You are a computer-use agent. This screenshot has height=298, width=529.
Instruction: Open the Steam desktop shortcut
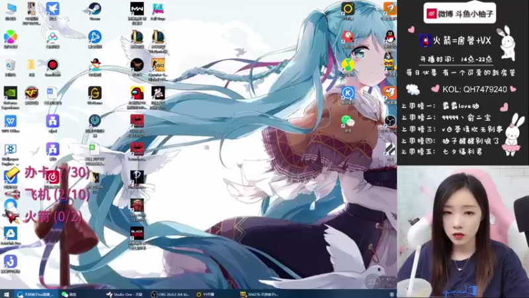coord(95,11)
